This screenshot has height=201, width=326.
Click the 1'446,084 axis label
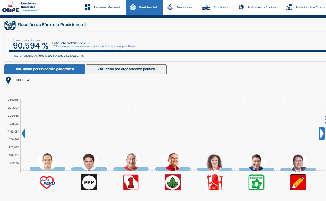pos(13,131)
